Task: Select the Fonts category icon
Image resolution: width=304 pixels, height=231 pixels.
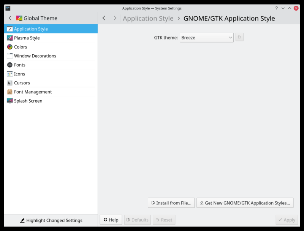Action: click(9, 65)
